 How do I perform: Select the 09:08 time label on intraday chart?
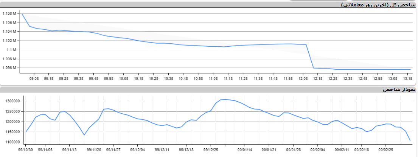coord(34,78)
